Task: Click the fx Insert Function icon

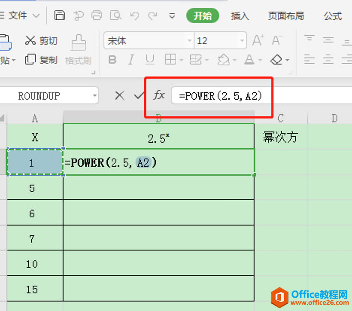Action: pos(159,95)
